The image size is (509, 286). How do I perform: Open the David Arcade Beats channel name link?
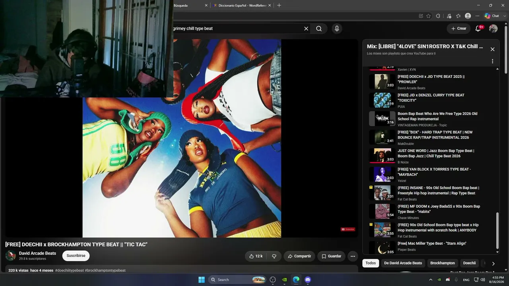37,253
